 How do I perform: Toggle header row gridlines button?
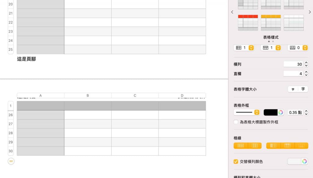point(287,146)
